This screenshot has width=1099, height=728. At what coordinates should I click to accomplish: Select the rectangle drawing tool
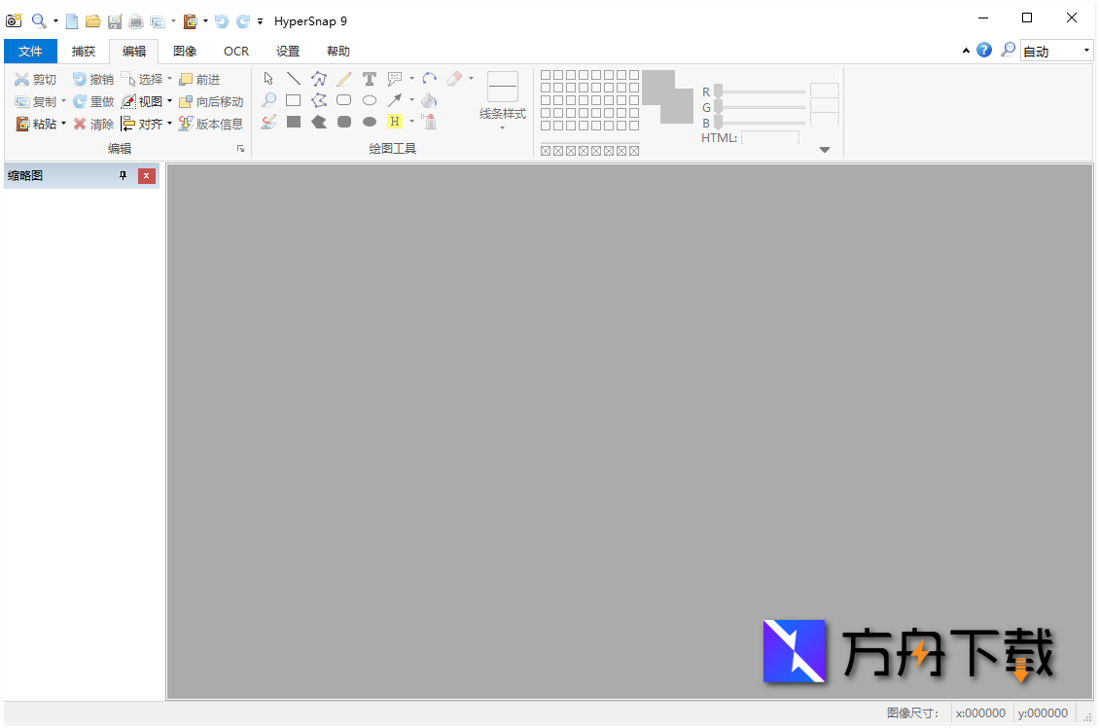point(294,99)
